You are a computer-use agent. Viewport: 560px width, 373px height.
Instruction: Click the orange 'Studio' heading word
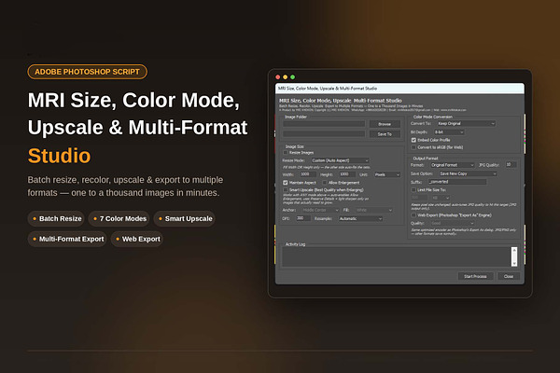[60, 156]
